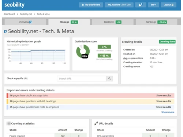Open My Account - John Doe
Image resolution: width=183 pixels, height=137 pixels.
tap(119, 5)
